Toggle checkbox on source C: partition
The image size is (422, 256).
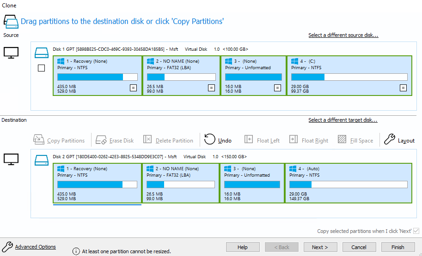pos(403,88)
